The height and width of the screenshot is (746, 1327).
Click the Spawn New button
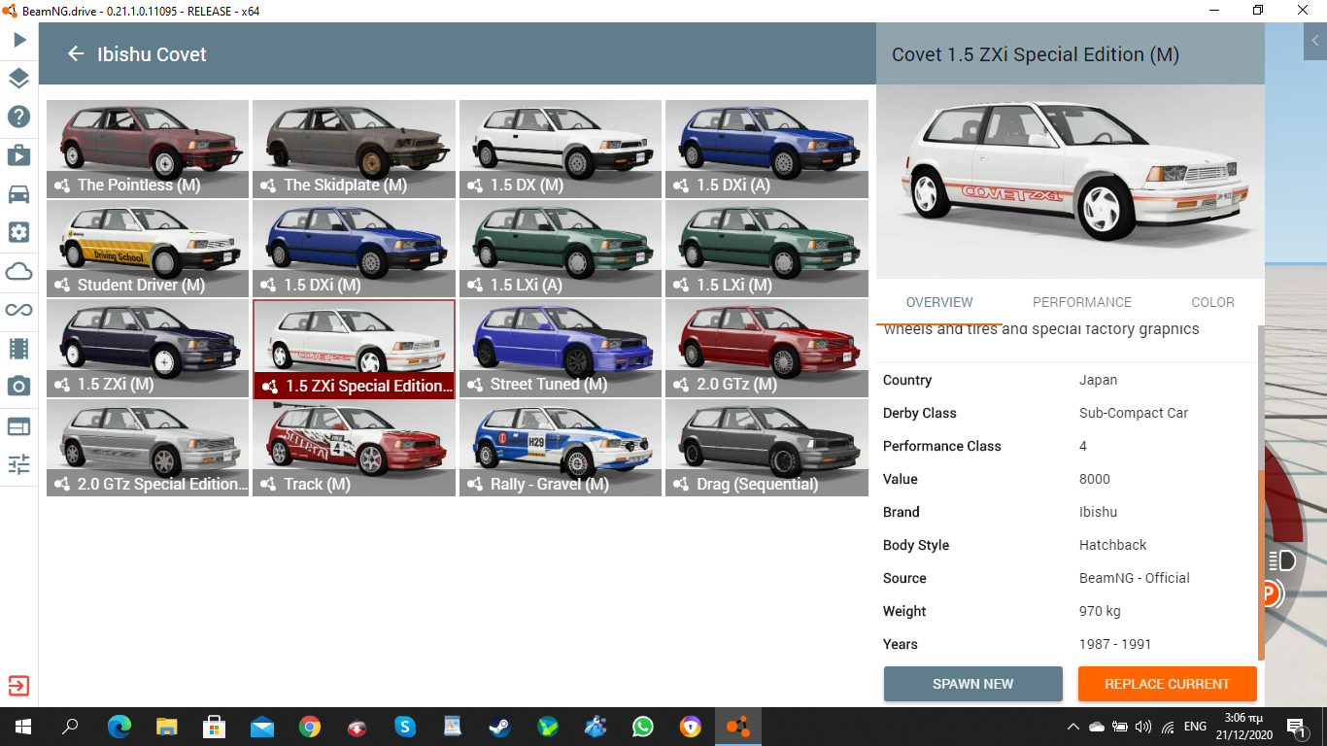click(972, 684)
